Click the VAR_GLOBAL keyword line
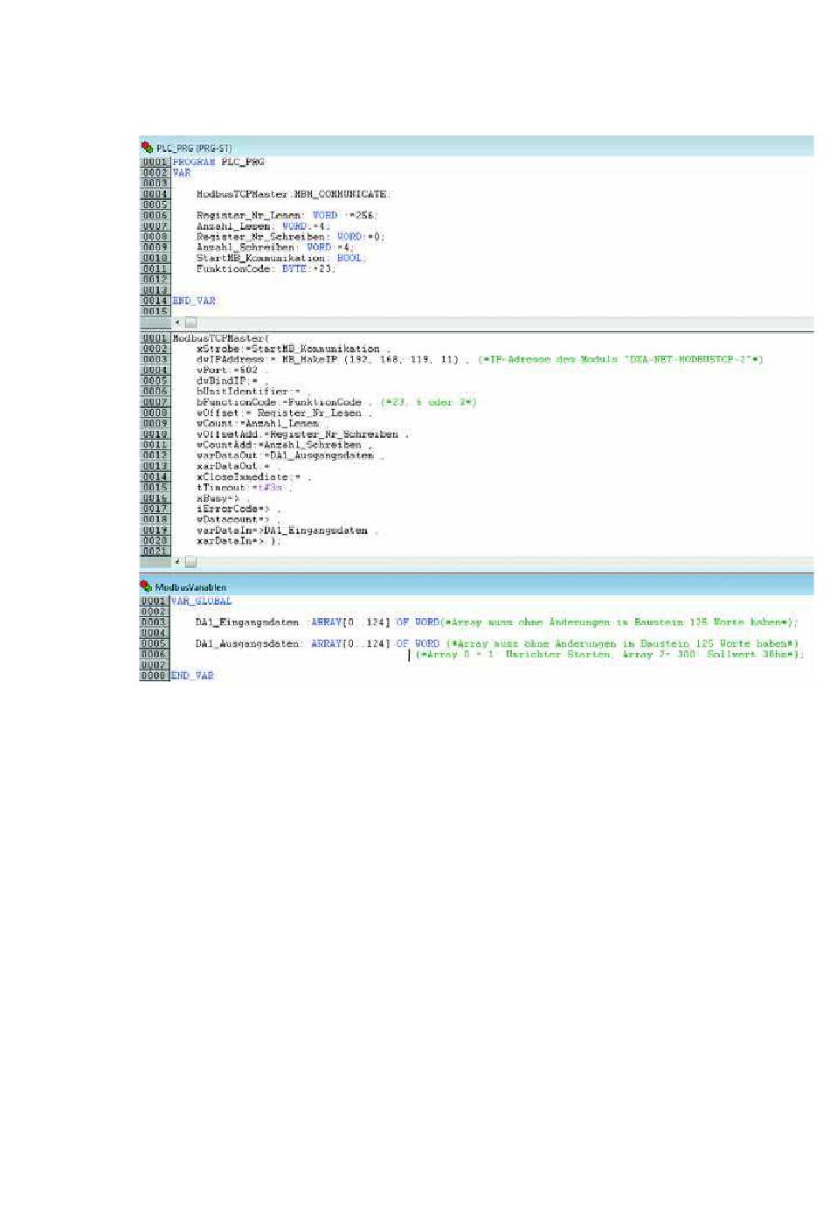 202,601
